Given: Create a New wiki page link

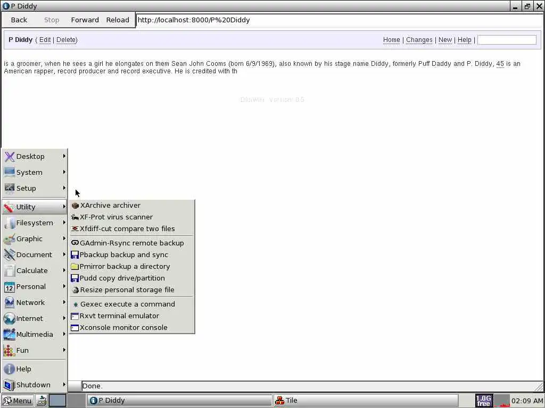Looking at the screenshot, I should [445, 40].
